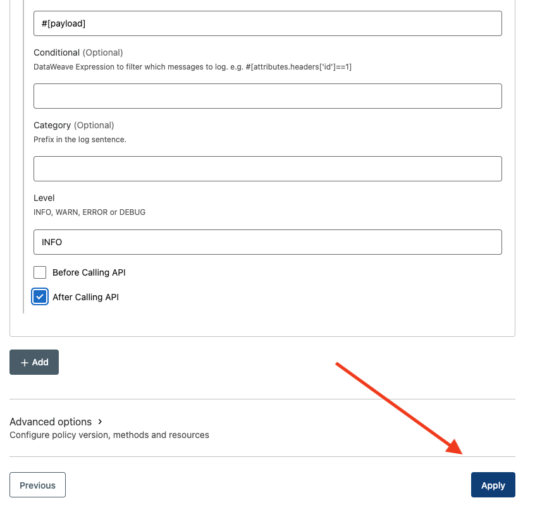This screenshot has width=547, height=505.
Task: Select the empty Category input field
Action: pos(267,169)
